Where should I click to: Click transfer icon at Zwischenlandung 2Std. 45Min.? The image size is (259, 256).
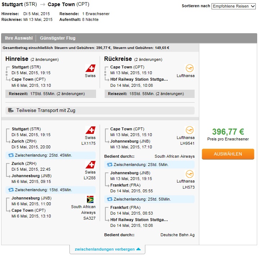click(11, 155)
